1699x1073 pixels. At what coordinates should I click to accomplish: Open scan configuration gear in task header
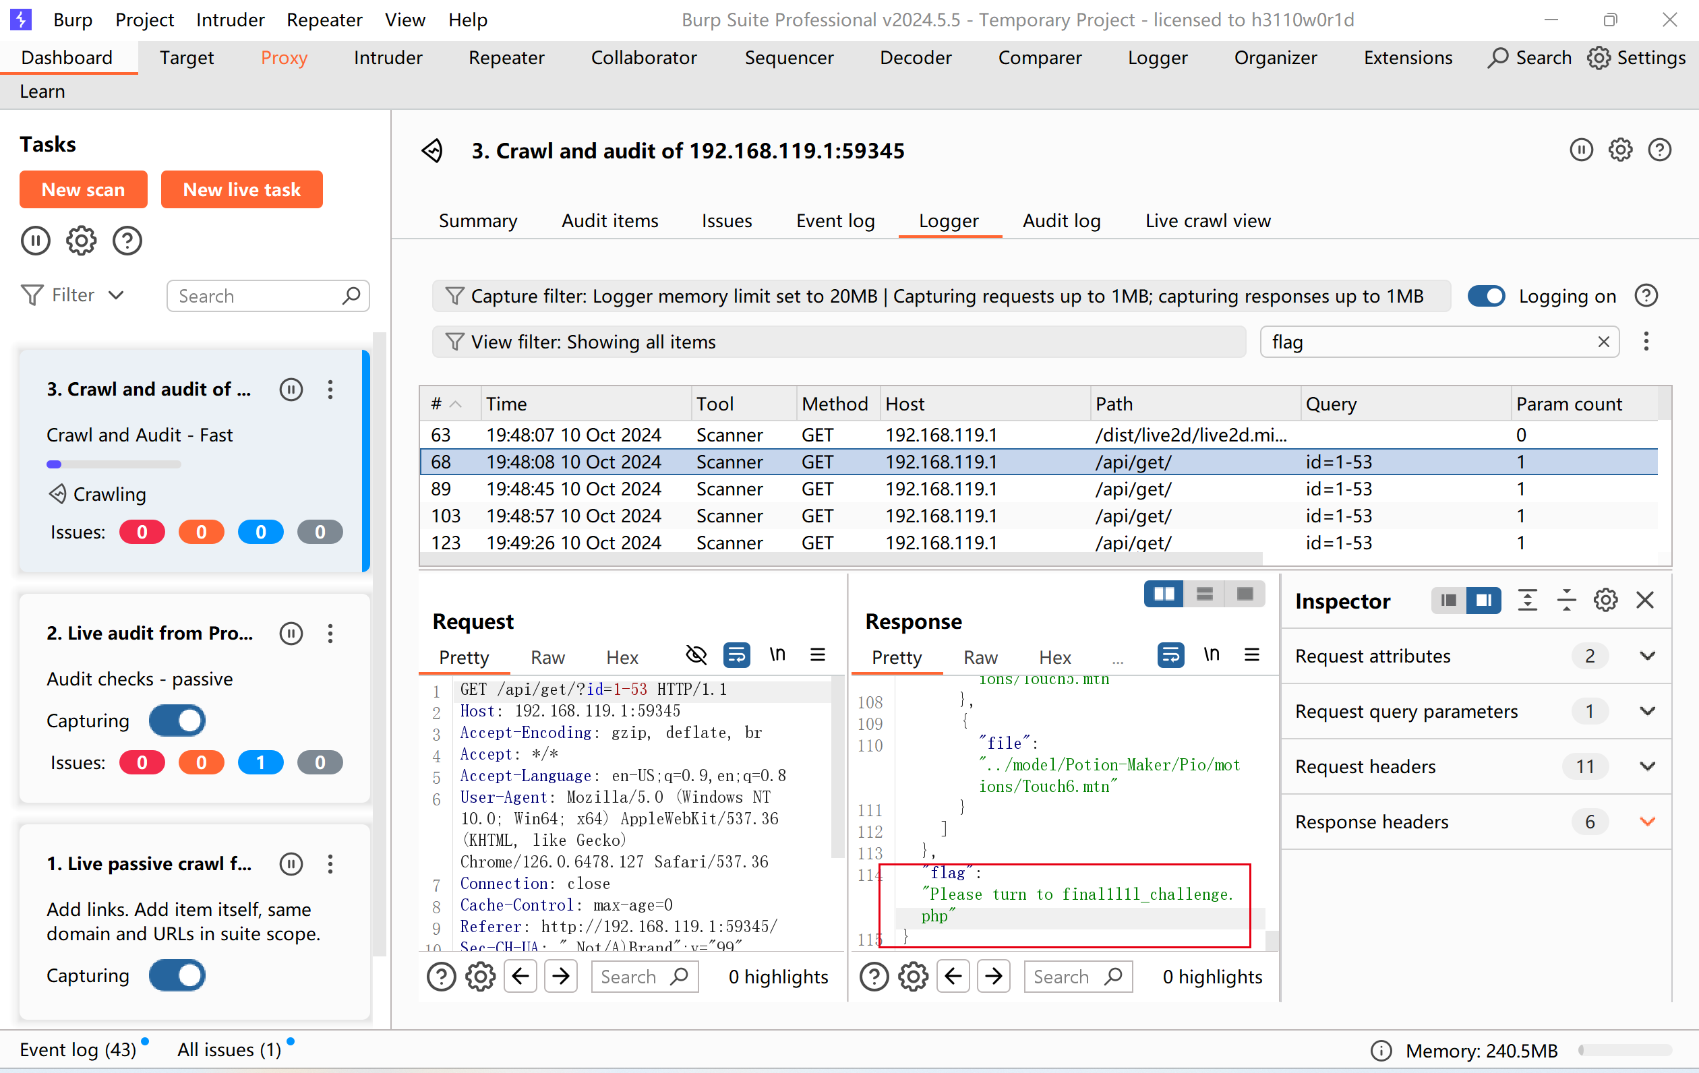pyautogui.click(x=1621, y=150)
